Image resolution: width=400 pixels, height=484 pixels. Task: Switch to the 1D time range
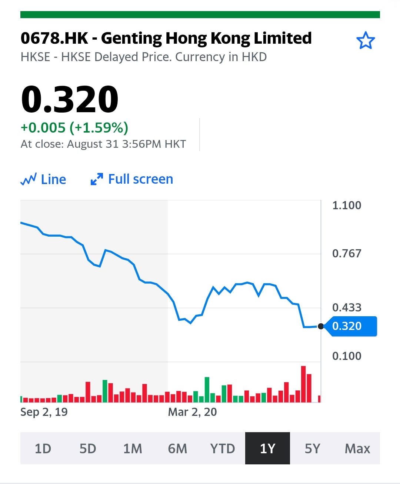click(43, 448)
